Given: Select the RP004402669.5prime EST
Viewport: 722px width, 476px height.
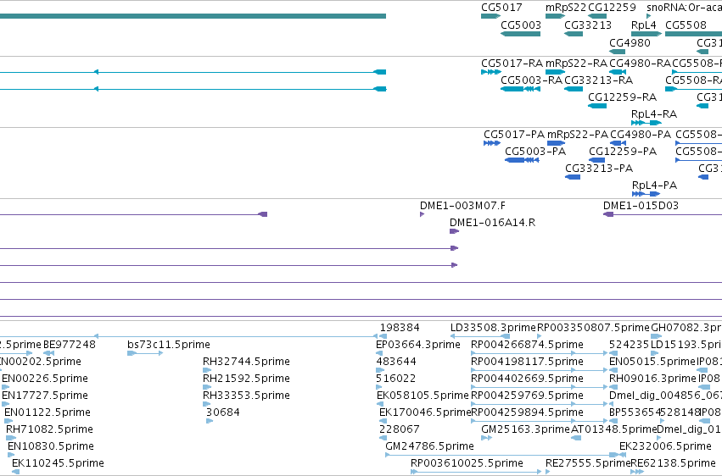Looking at the screenshot, I should (x=540, y=387).
